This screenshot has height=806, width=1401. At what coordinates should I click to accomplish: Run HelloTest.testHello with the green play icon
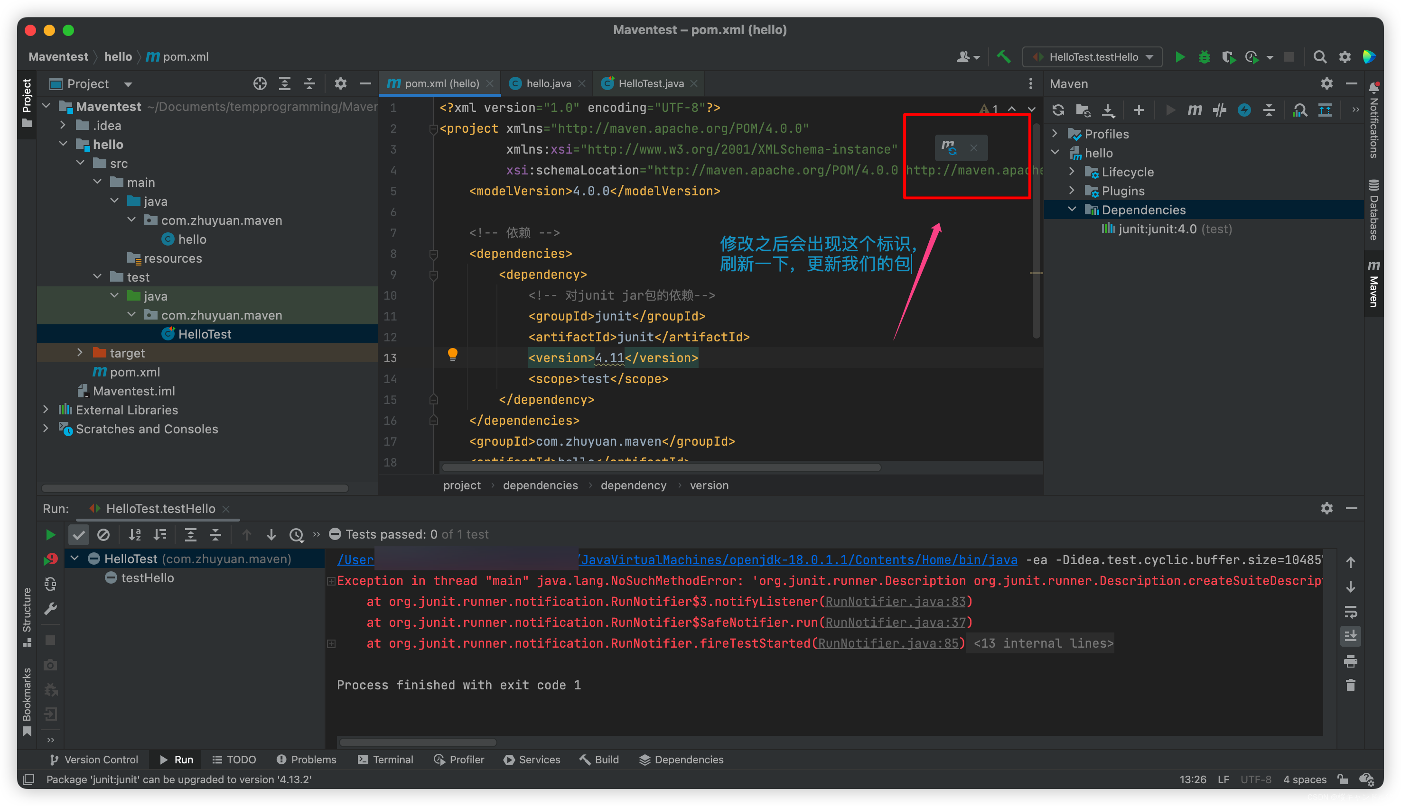[1180, 56]
